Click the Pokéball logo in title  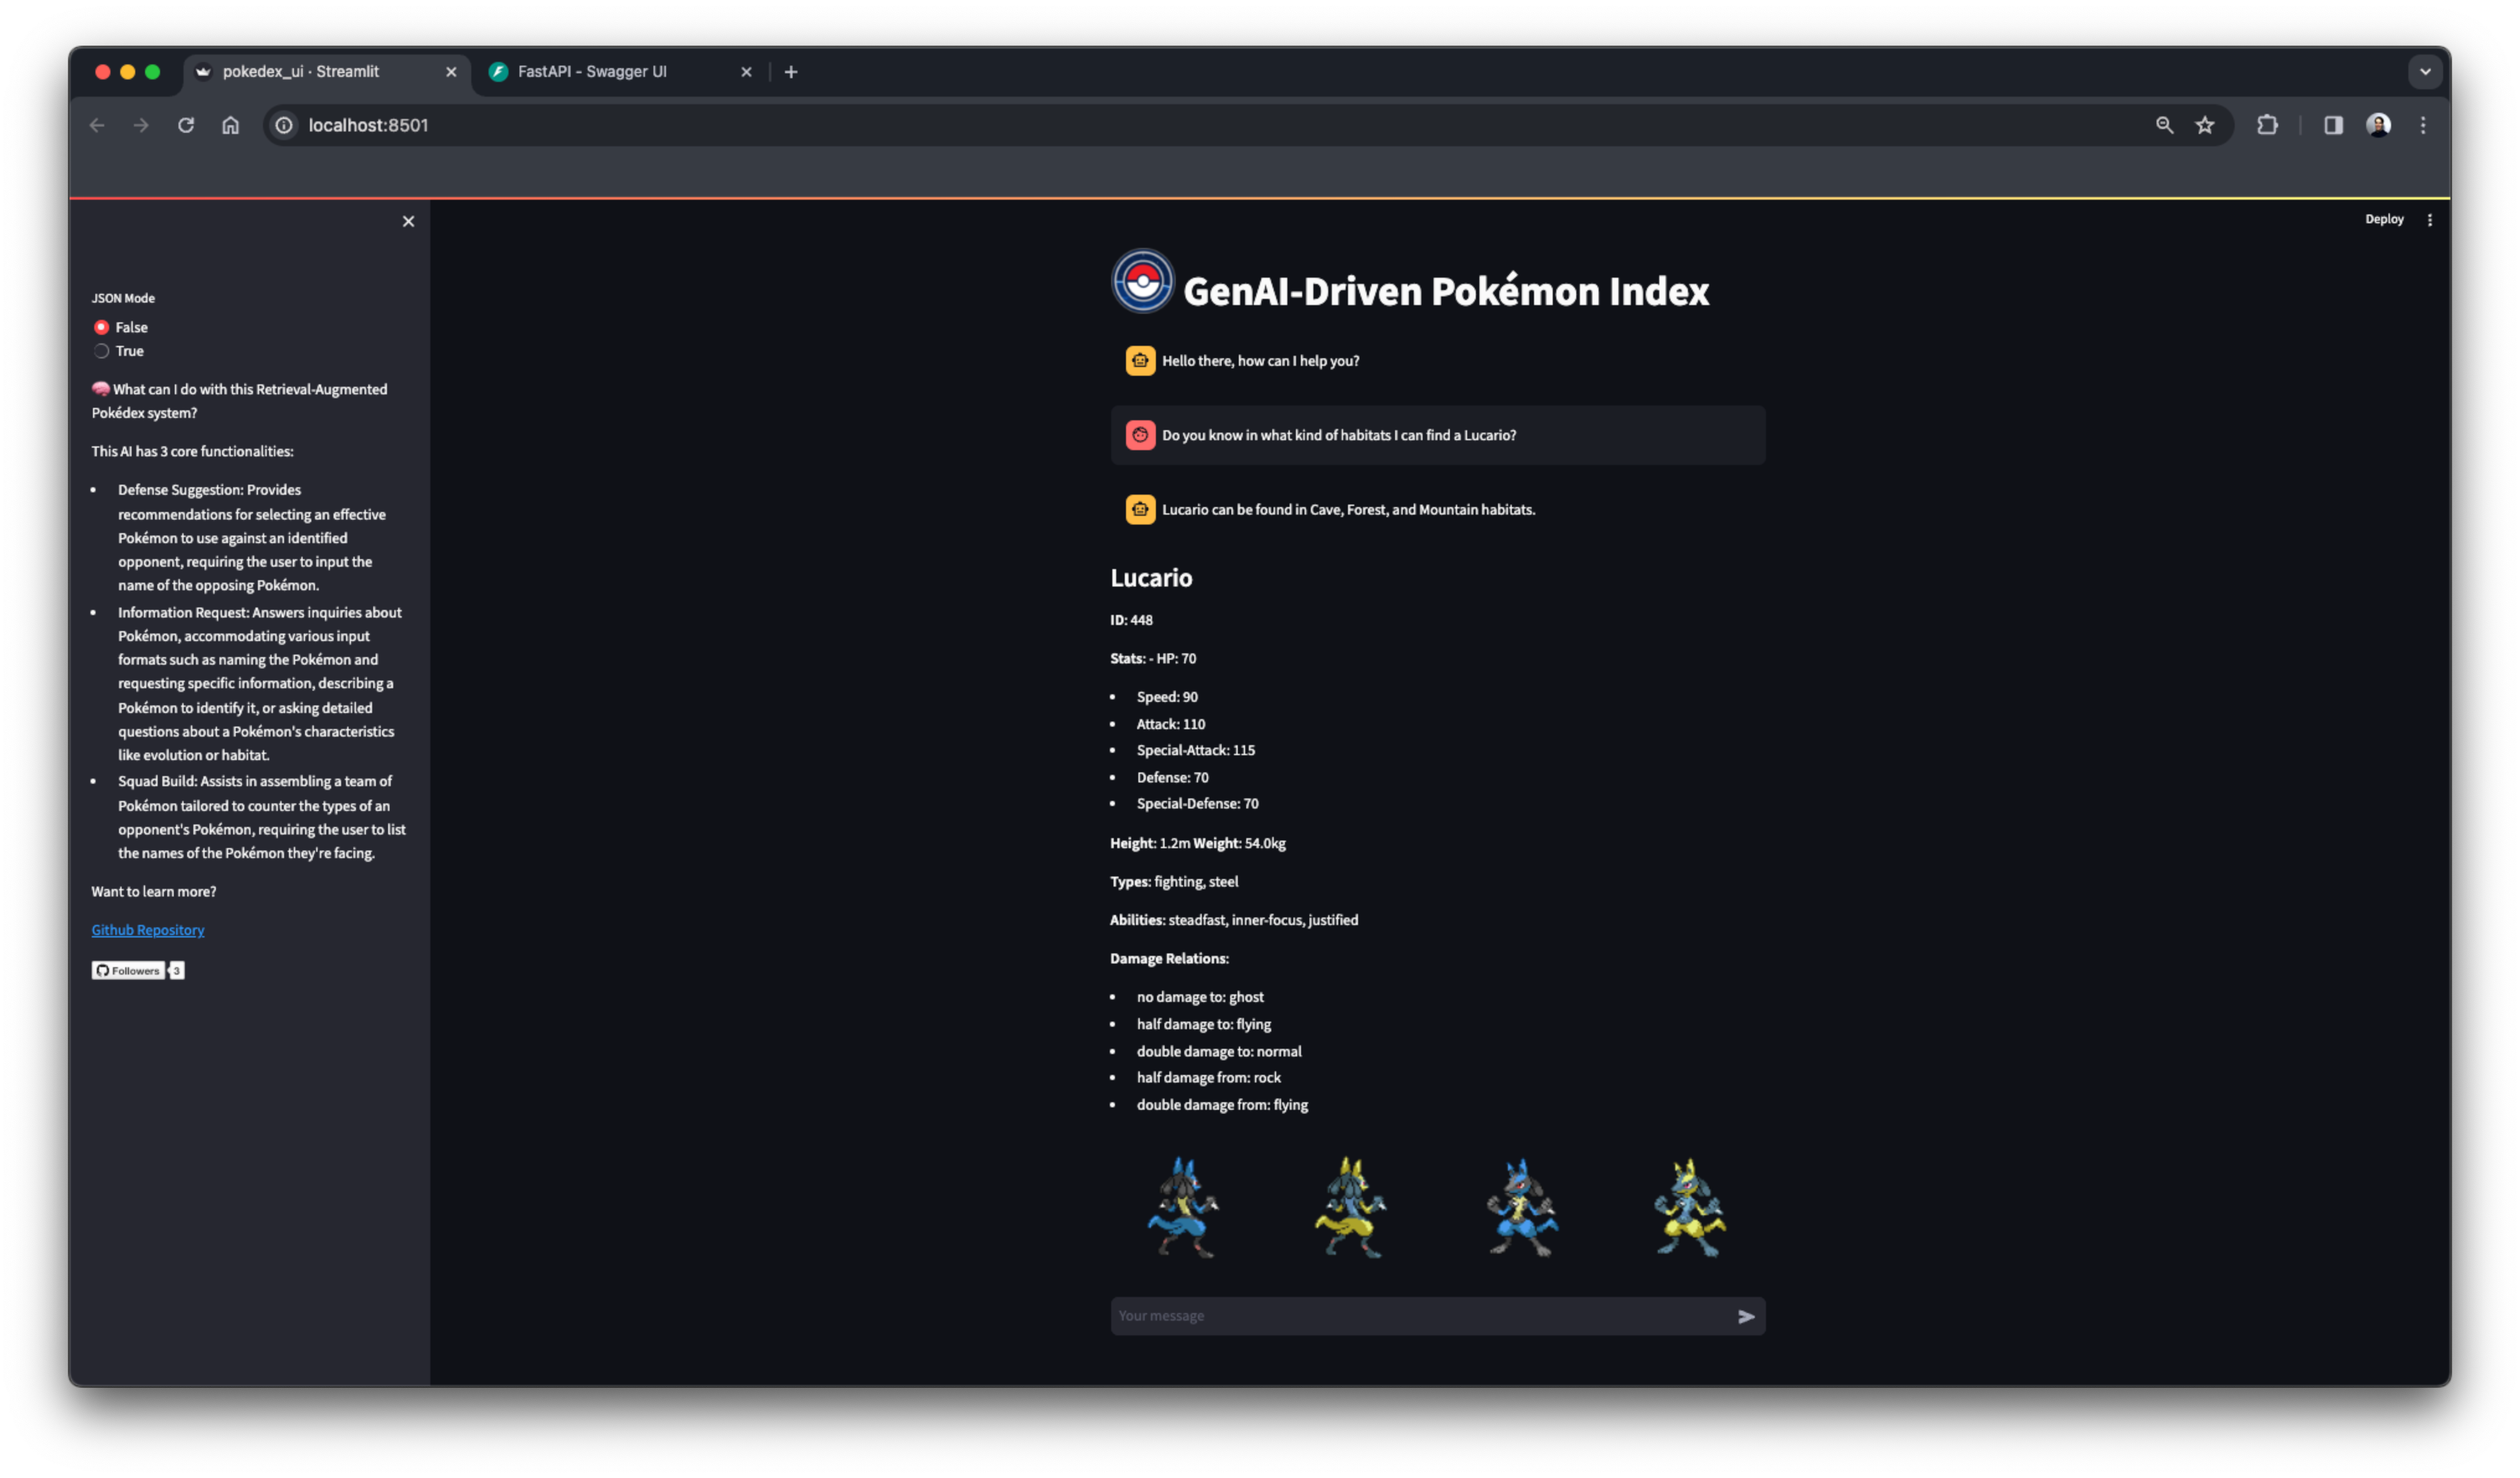click(1143, 282)
